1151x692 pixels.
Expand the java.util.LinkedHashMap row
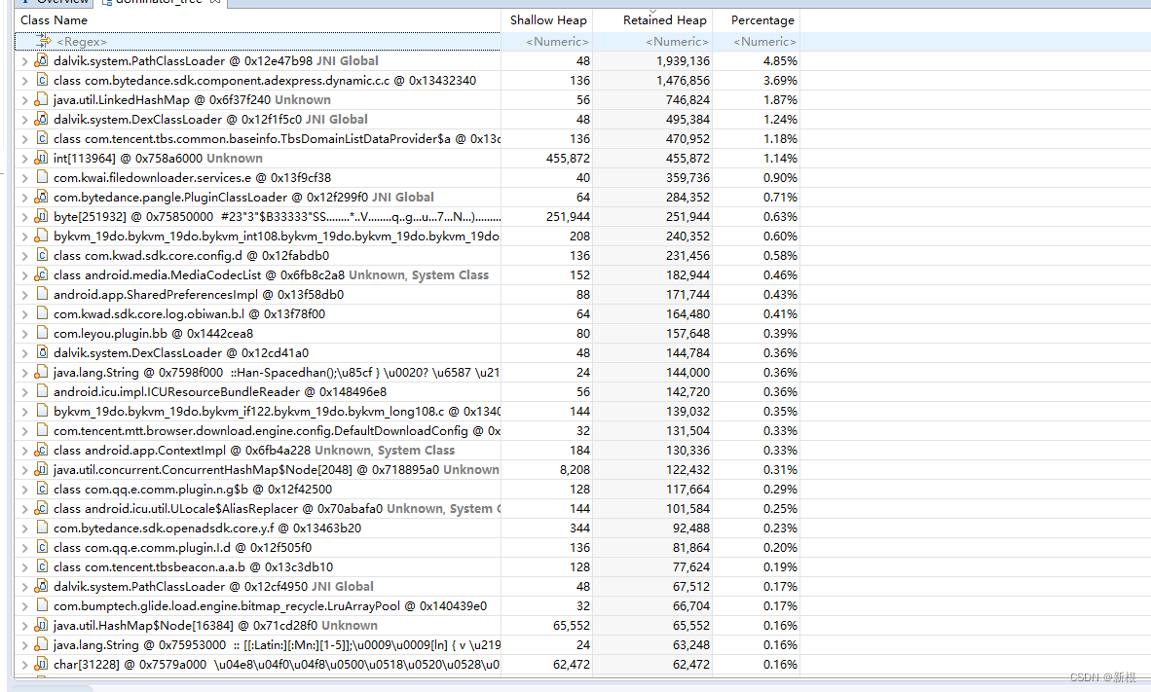pos(24,100)
